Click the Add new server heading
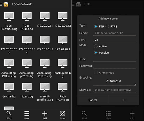 (x=108, y=19)
